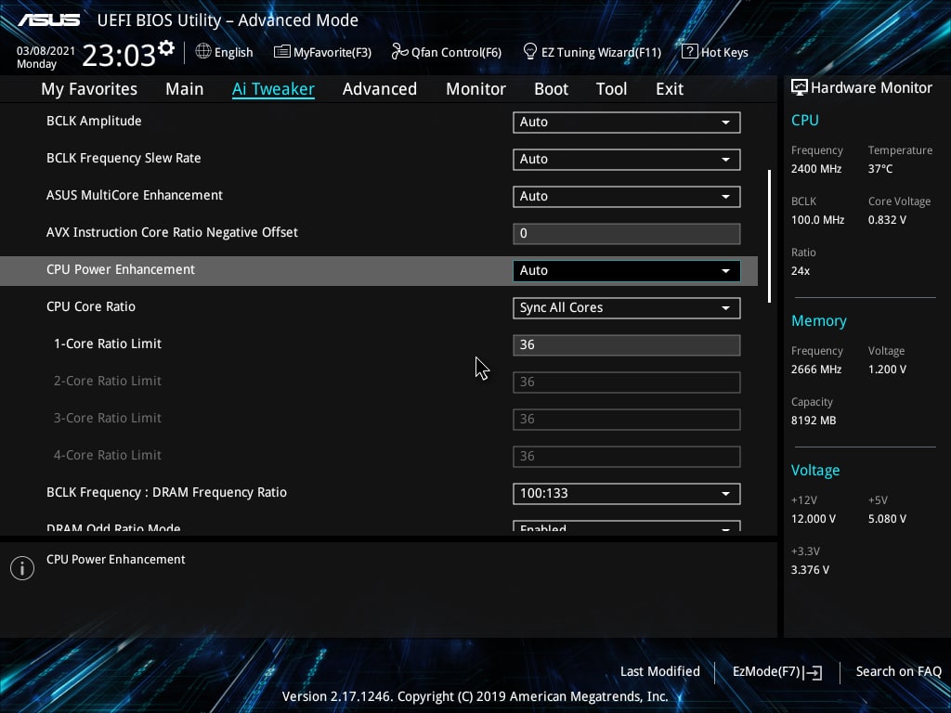Select the CPU Core Ratio label
Image resolution: width=951 pixels, height=713 pixels.
(91, 306)
